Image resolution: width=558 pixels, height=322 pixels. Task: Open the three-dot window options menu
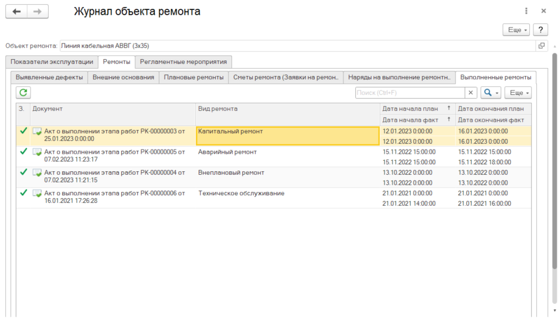tap(526, 11)
